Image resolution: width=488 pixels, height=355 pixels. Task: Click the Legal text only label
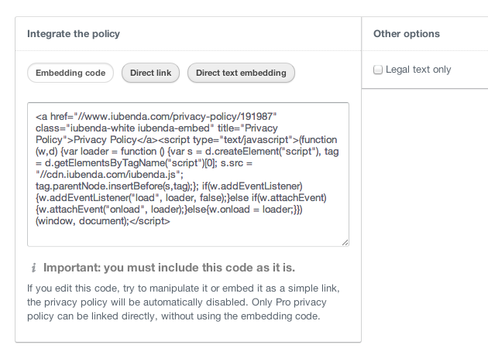[x=418, y=70]
